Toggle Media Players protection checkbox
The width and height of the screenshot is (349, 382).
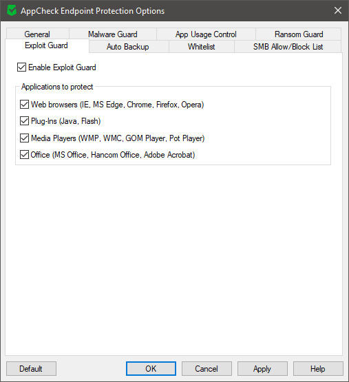pyautogui.click(x=24, y=138)
